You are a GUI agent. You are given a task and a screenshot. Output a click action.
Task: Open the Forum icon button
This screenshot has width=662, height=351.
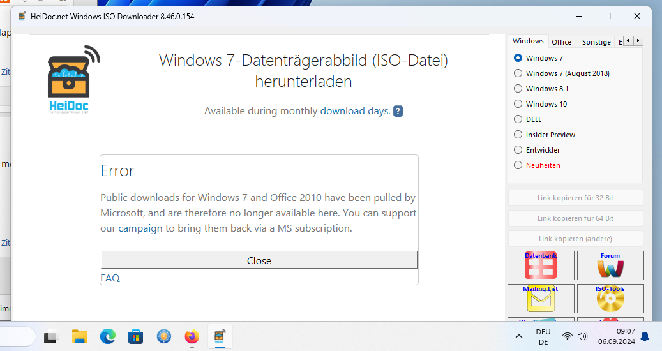(610, 265)
